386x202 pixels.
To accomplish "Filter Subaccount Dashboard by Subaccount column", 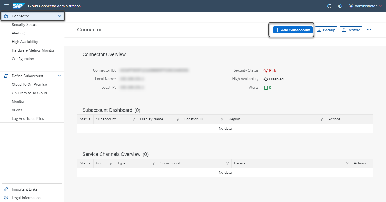I will coord(133,119).
